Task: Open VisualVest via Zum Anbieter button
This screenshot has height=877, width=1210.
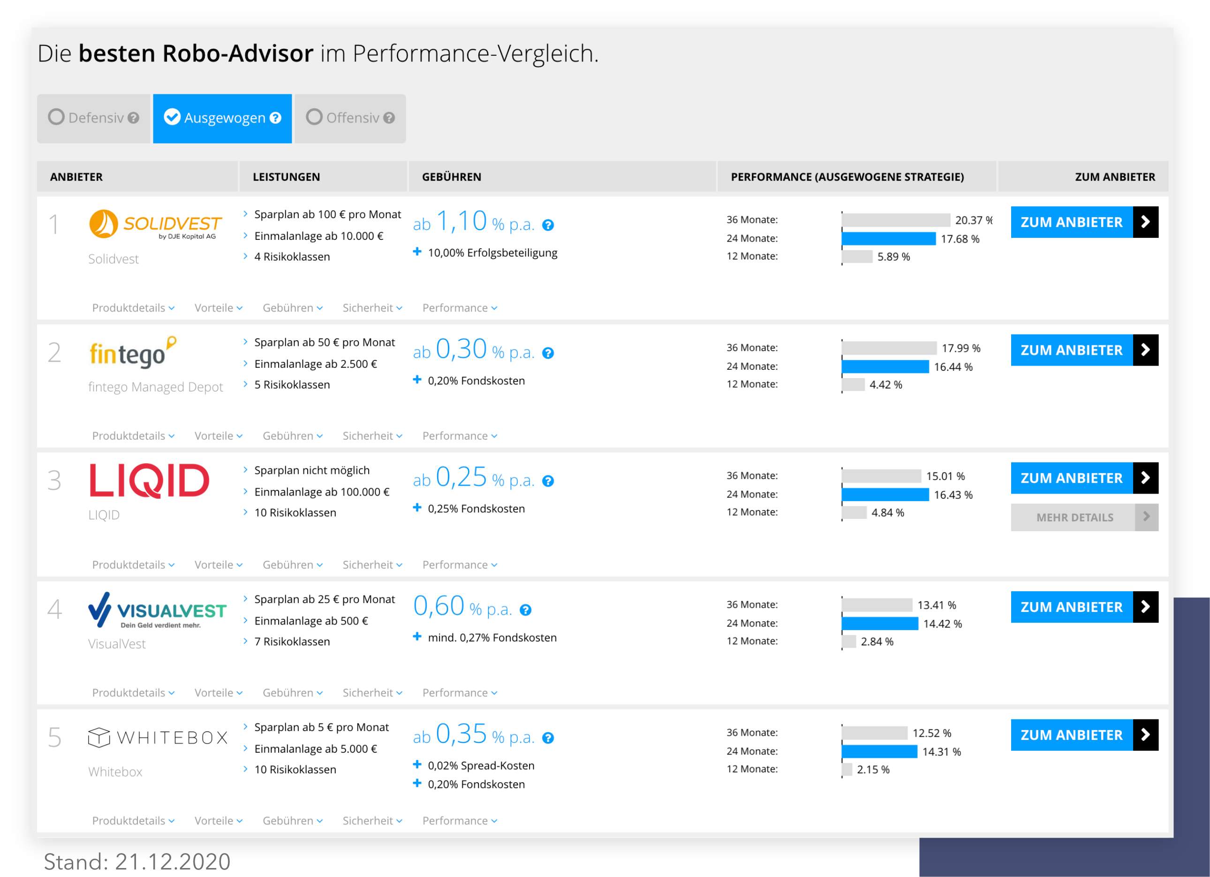Action: tap(1085, 607)
